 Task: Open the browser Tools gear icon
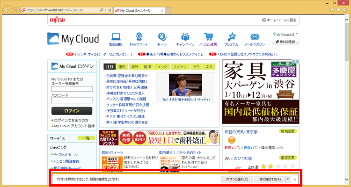tap(345, 10)
